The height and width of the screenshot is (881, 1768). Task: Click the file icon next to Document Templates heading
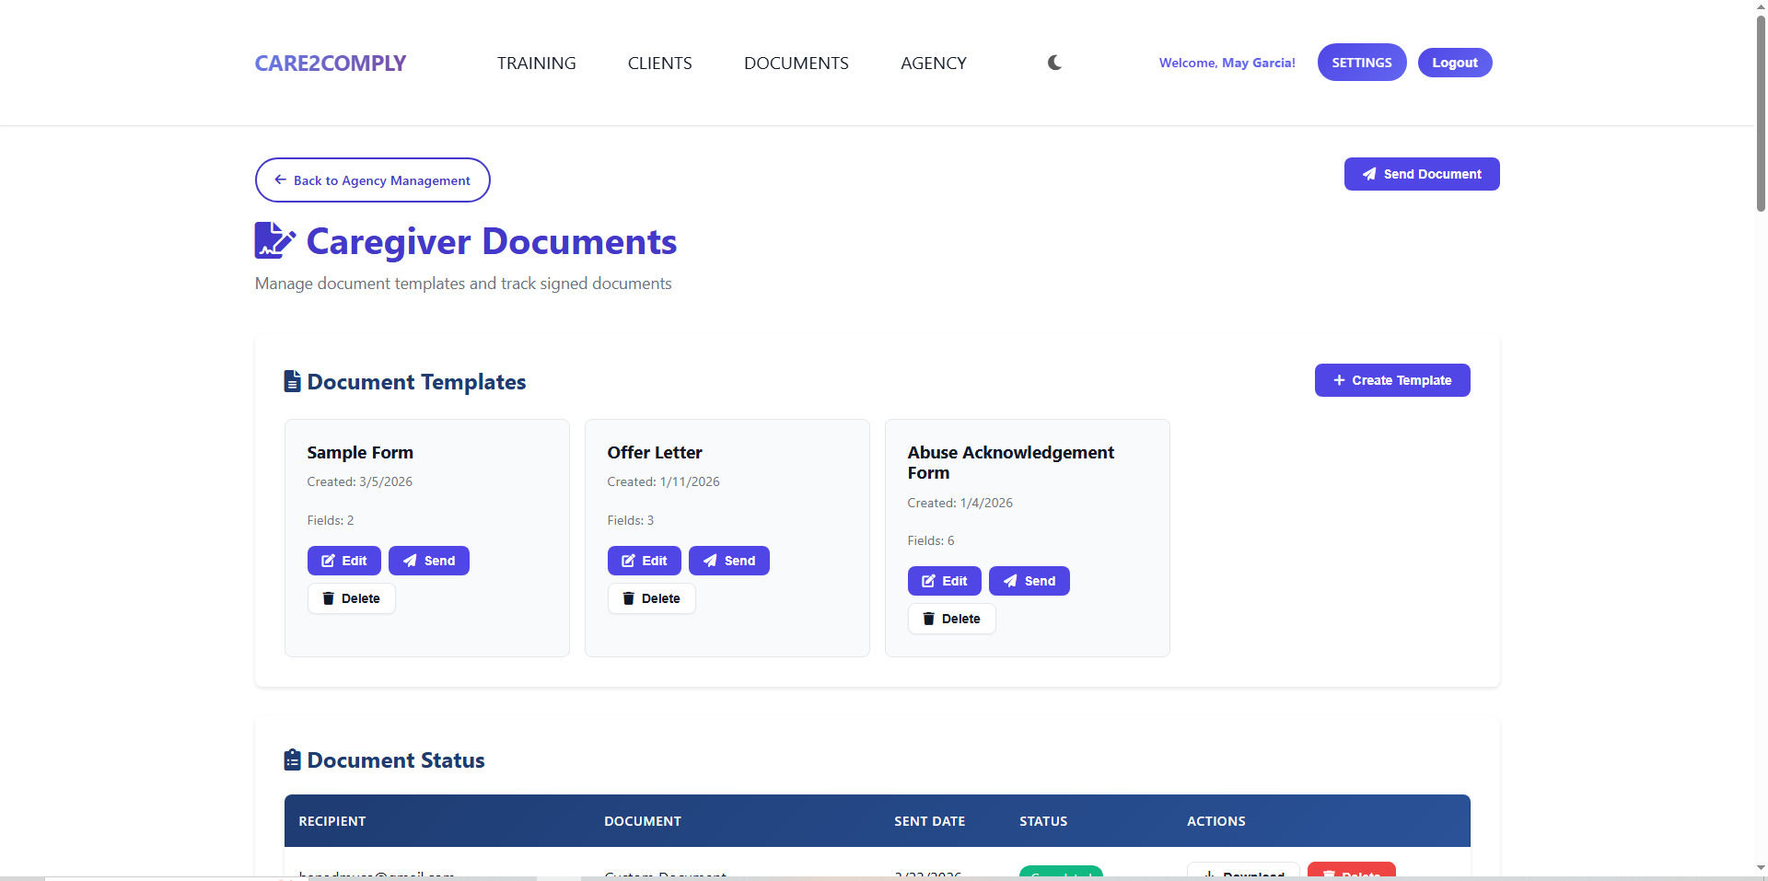point(292,380)
